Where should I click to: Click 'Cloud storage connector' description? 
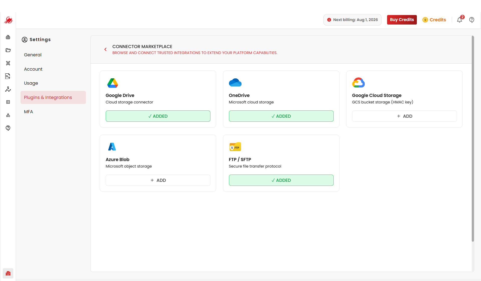click(x=129, y=102)
